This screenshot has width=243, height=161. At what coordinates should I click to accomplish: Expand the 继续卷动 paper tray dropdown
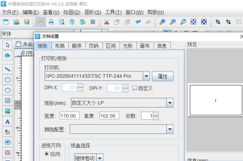coord(100,158)
